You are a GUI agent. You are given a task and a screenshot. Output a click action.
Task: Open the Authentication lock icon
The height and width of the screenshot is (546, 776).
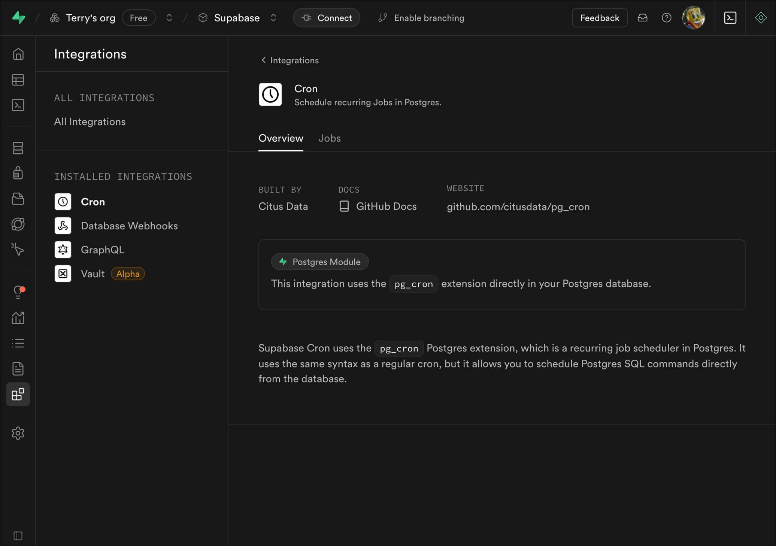[x=18, y=173]
